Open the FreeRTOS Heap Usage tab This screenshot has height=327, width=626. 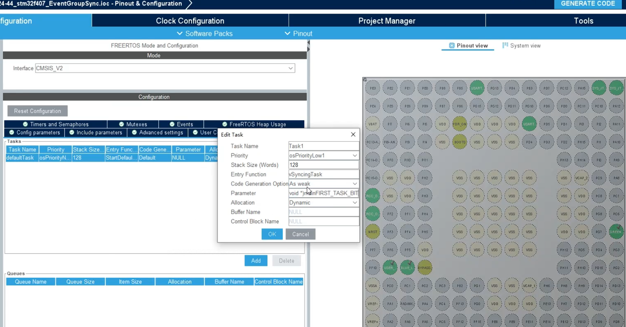point(254,124)
